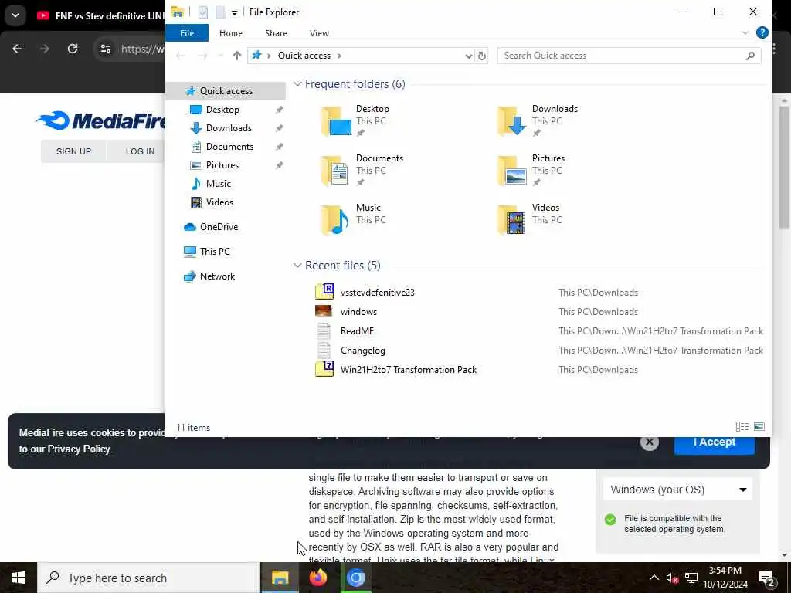Open Chrome from the taskbar
Screen dimensions: 791x593
point(355,578)
